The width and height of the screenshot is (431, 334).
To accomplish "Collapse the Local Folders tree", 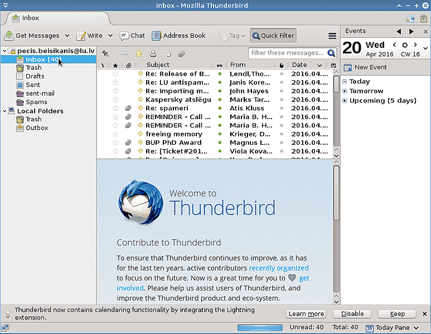I will [x=4, y=111].
